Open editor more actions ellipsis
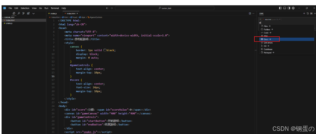 click(253, 13)
